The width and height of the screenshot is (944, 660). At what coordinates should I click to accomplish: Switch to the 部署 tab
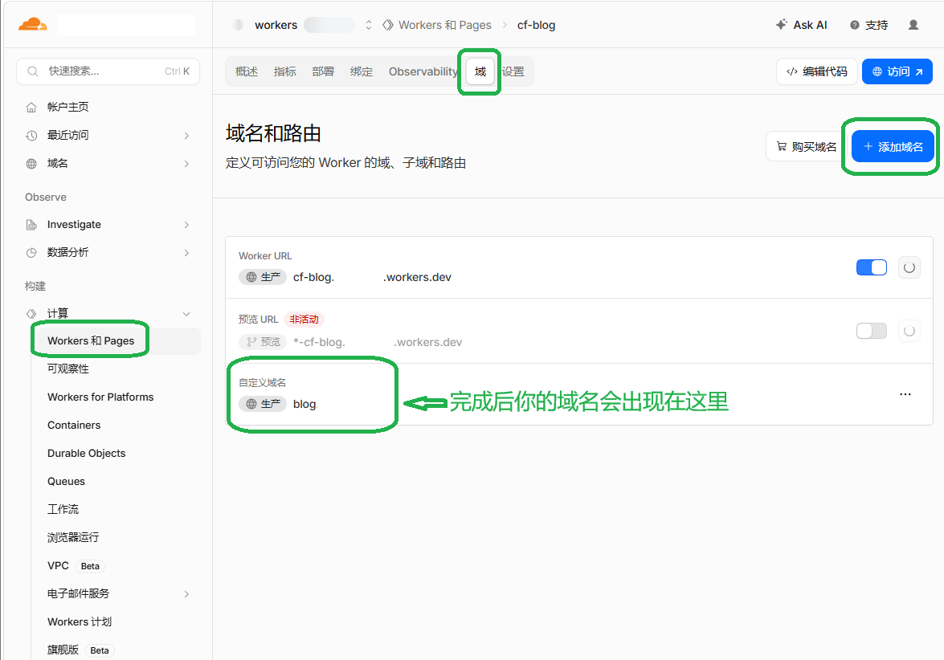(323, 71)
